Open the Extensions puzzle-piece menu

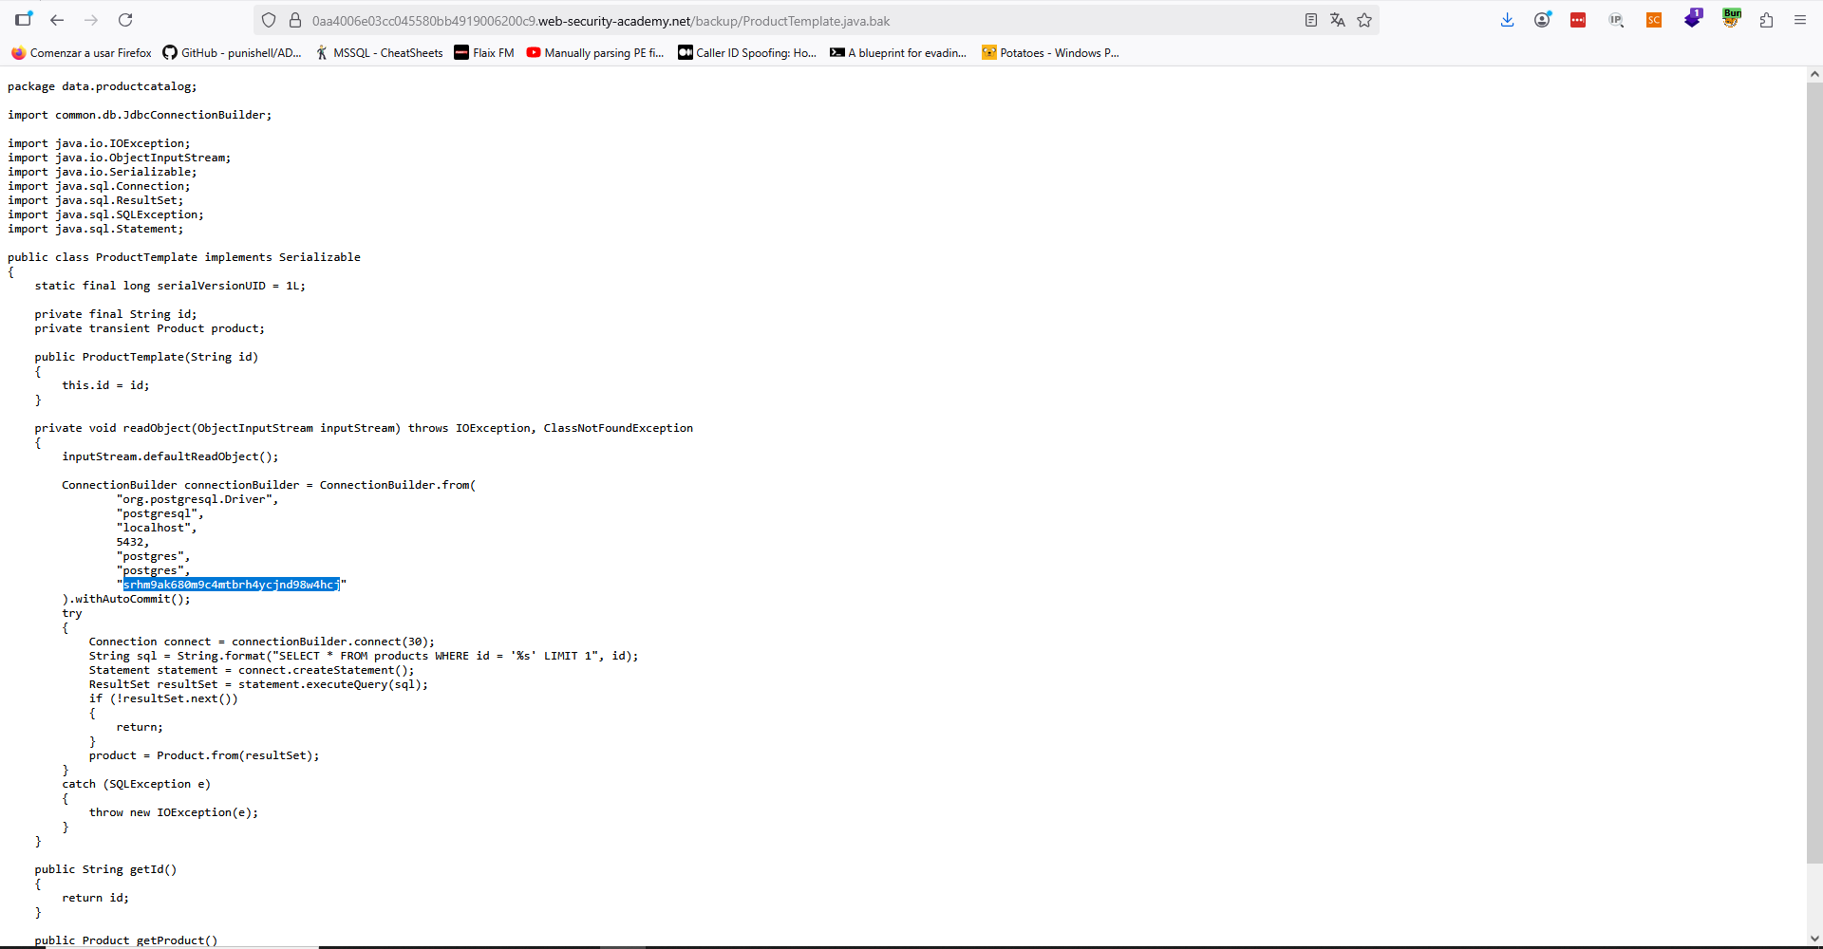[x=1766, y=20]
